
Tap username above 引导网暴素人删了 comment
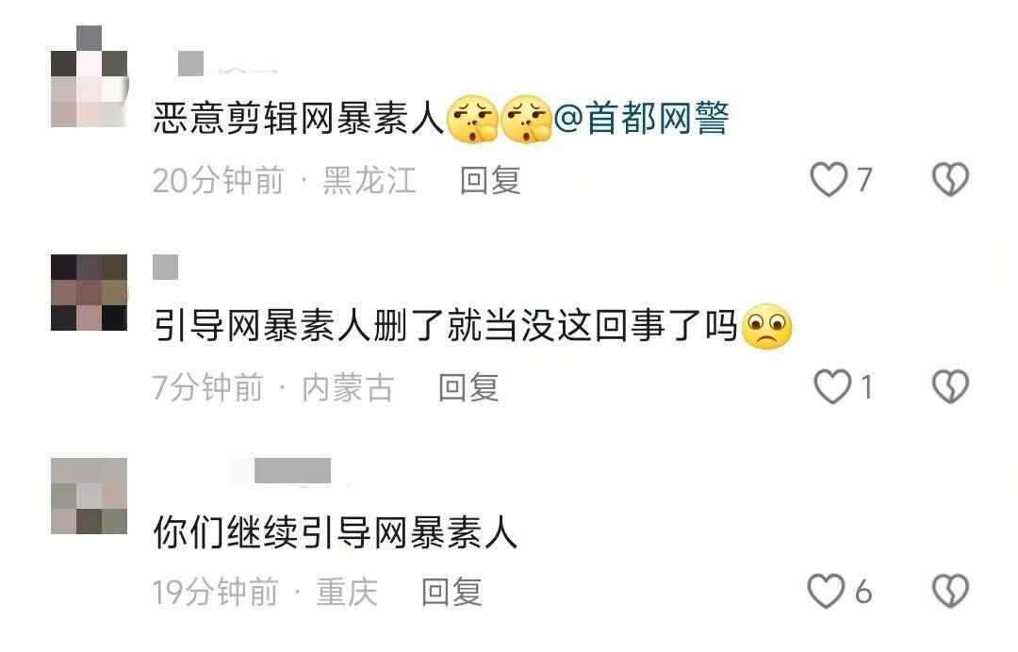[166, 268]
